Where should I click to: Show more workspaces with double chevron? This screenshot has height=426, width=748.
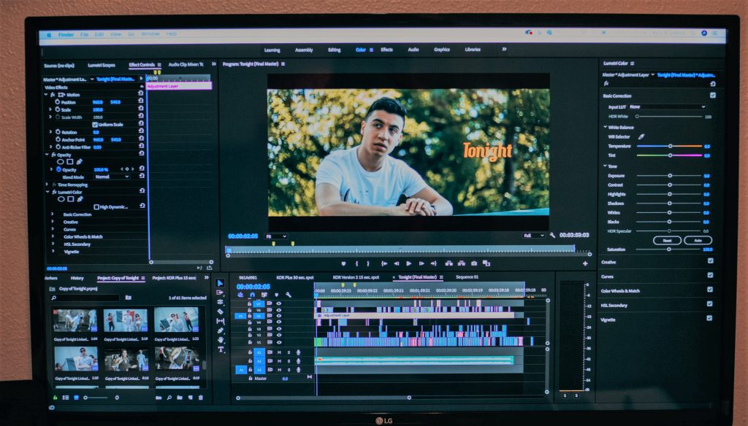(x=504, y=49)
